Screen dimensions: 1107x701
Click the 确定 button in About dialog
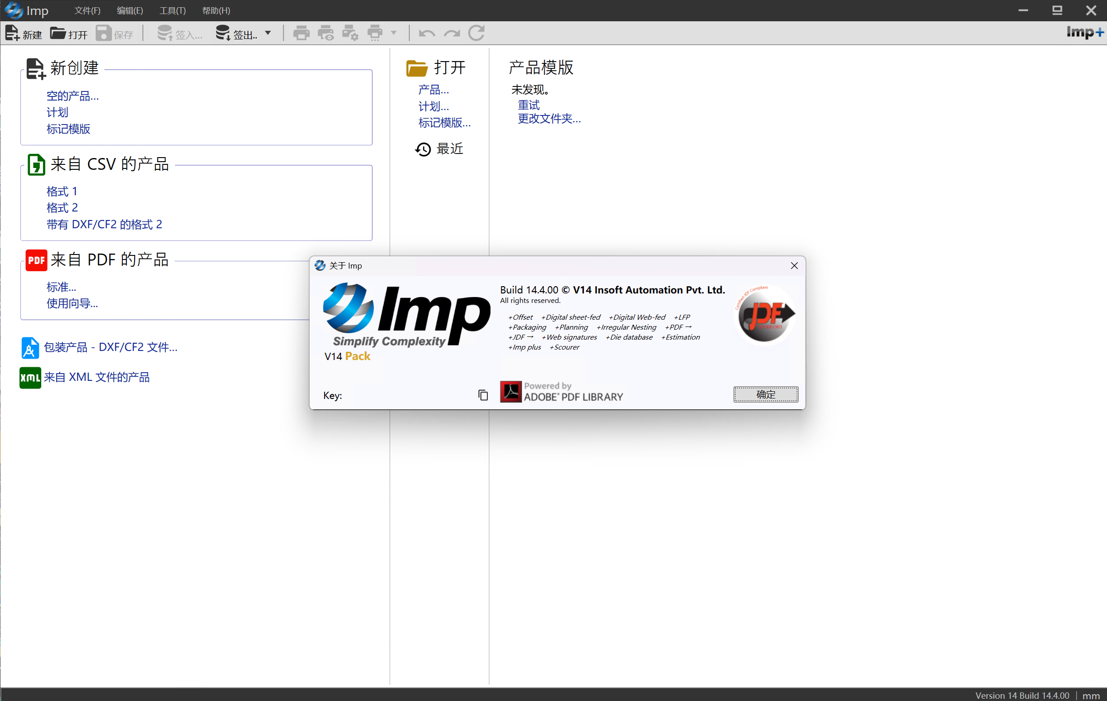(x=766, y=394)
